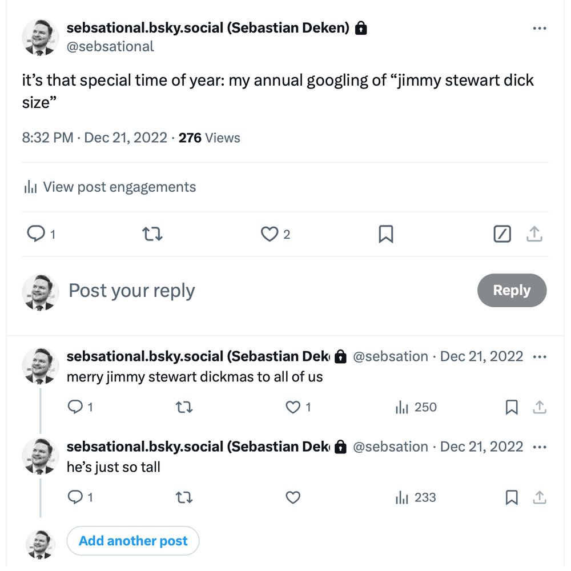
Task: Select the repost icon under the main post
Action: click(x=152, y=234)
